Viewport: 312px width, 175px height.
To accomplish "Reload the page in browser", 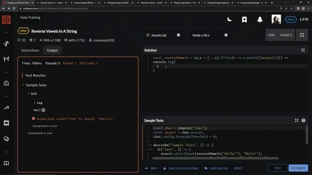I will [x=14, y=9].
